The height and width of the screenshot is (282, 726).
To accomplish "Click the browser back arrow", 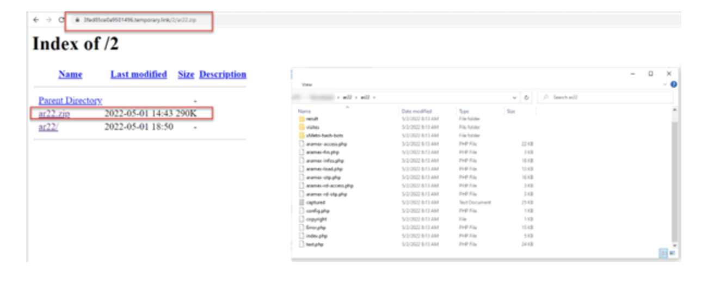I will 36,20.
